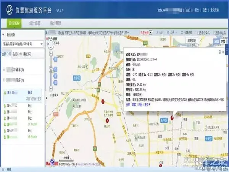Click the red marker near 龙泉东路

click(x=103, y=101)
